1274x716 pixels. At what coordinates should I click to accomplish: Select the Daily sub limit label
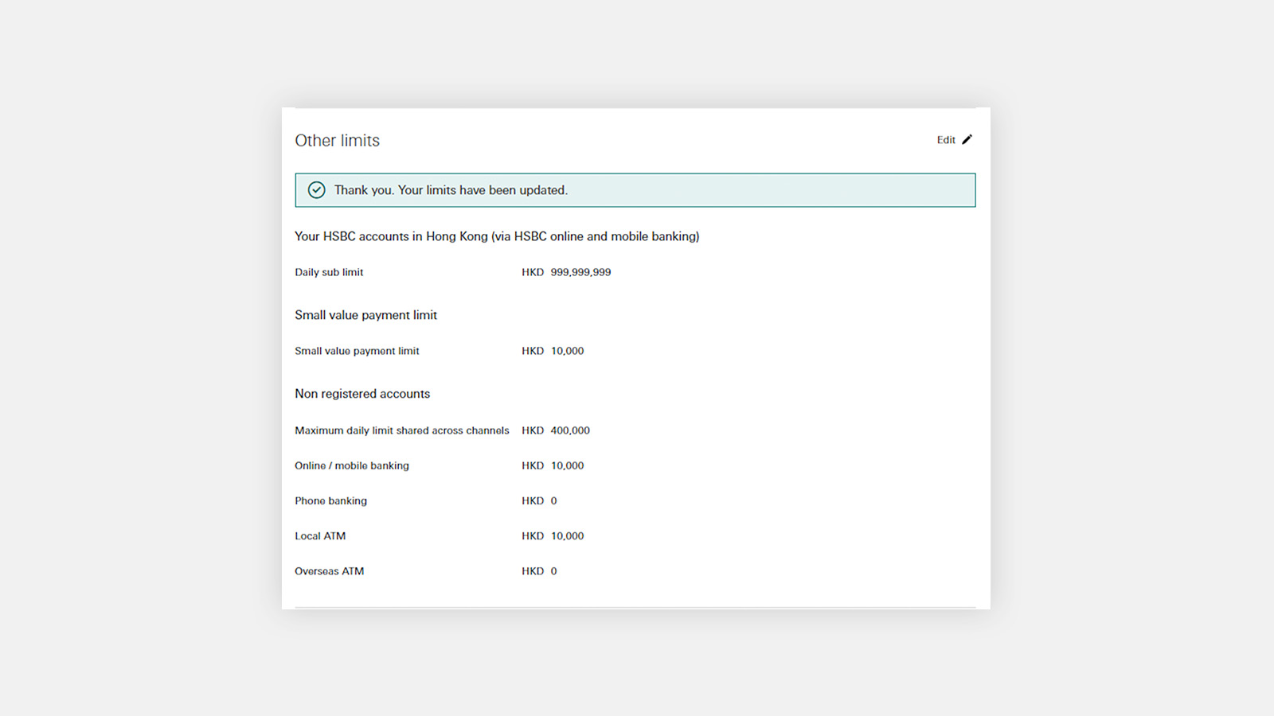pos(329,272)
